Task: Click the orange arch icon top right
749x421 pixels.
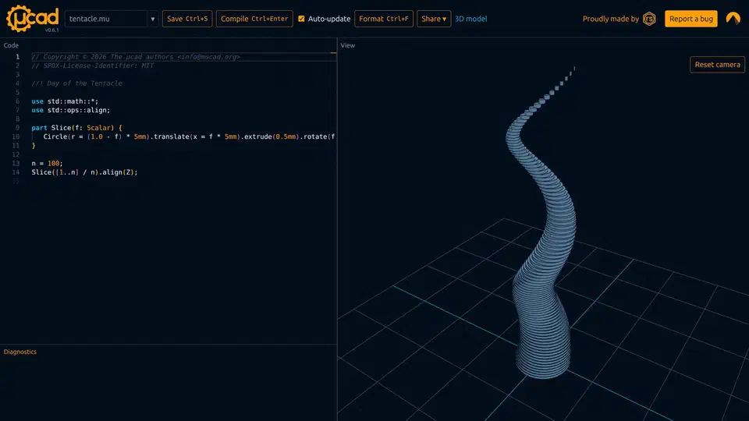Action: (x=733, y=19)
